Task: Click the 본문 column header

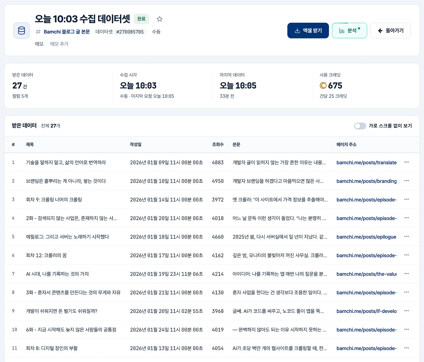Action: (236, 145)
